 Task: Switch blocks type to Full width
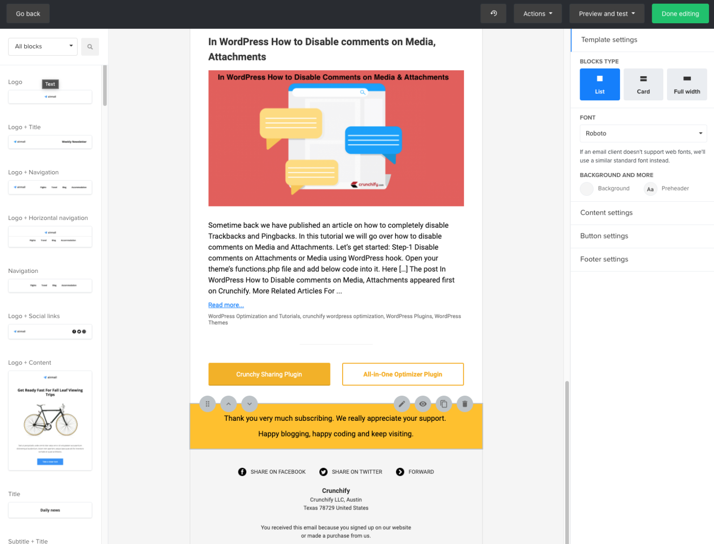(687, 84)
